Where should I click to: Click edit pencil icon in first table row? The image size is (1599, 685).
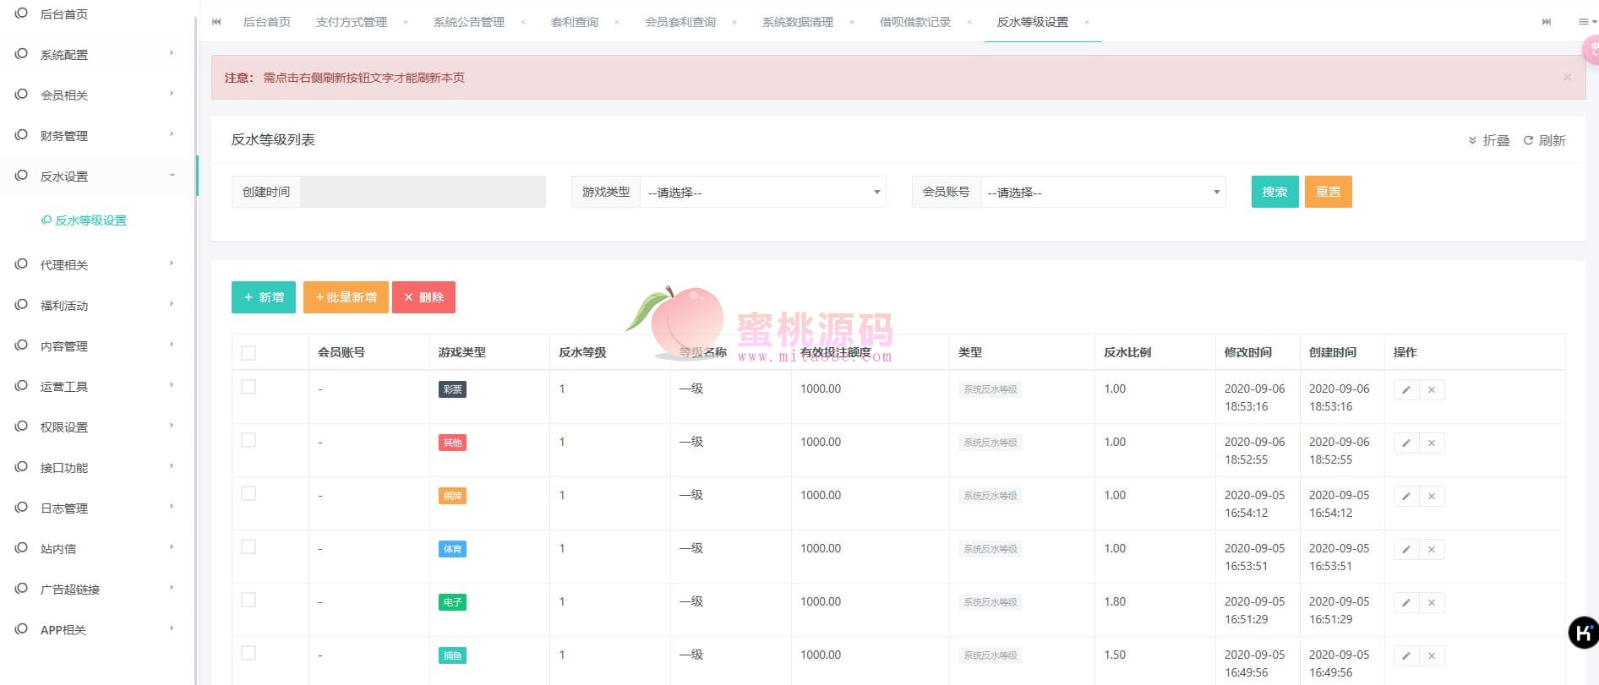pos(1405,390)
